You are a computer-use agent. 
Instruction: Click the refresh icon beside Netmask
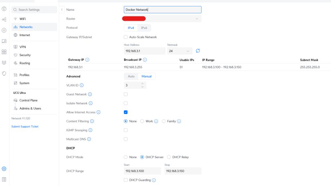(x=198, y=51)
